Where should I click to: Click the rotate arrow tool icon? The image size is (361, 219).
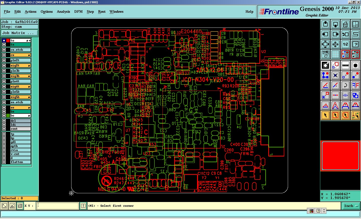coord(345,85)
